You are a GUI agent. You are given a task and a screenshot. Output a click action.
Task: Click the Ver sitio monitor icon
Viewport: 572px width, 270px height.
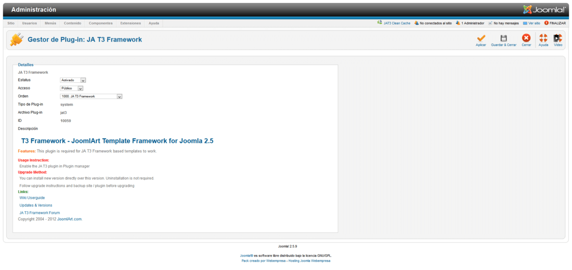(x=525, y=23)
